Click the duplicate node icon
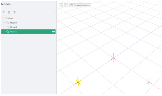Screen dimensions: 162x96 point(9,12)
